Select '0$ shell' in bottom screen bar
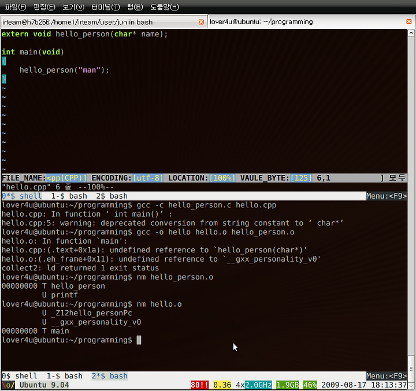The width and height of the screenshot is (416, 391). (20, 376)
